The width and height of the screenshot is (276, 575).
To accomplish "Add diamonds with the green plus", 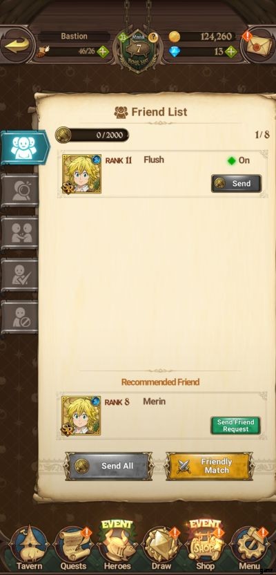I will 231,51.
